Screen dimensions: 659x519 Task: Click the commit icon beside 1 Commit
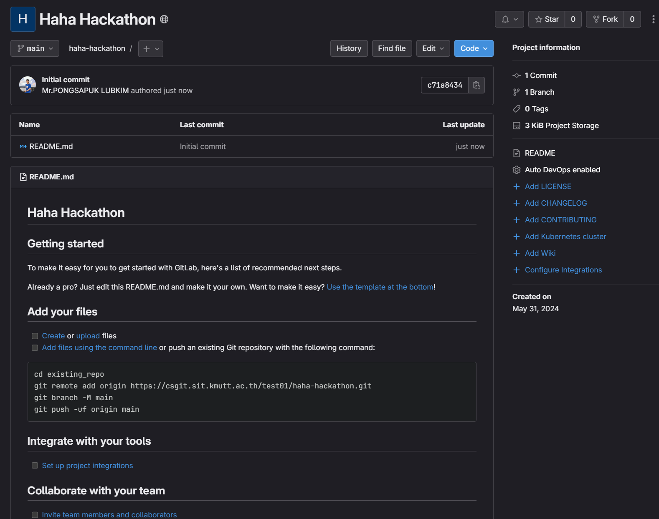517,76
